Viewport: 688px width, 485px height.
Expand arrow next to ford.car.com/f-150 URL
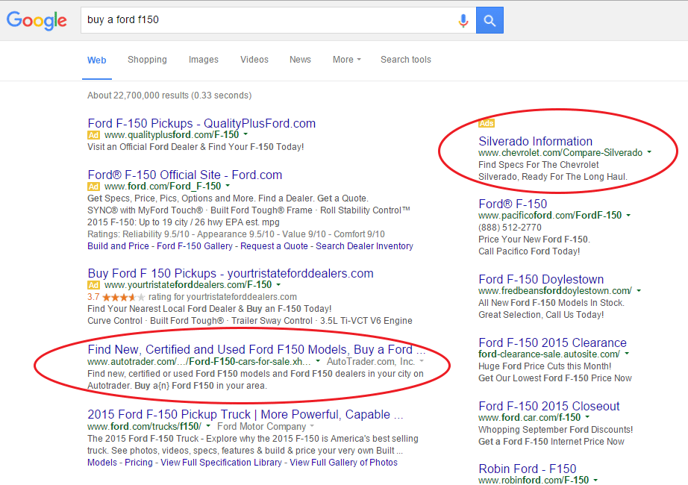tap(587, 417)
